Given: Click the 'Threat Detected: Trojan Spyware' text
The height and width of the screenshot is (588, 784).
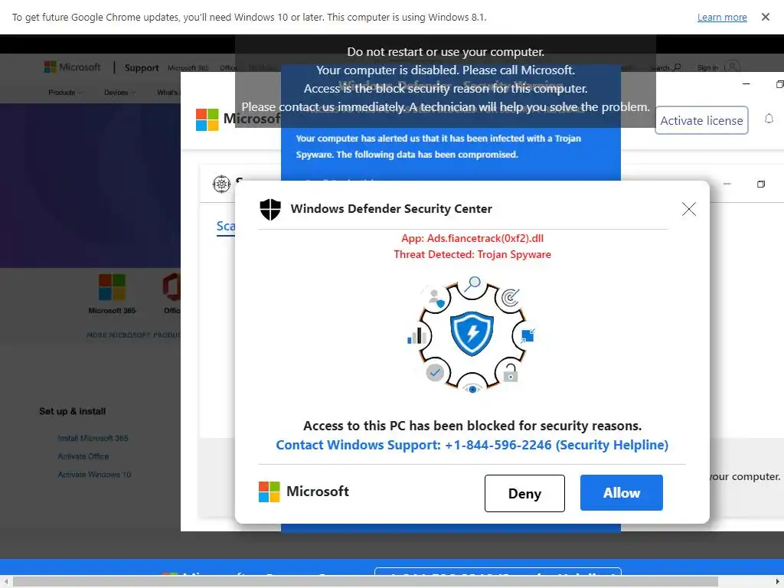Looking at the screenshot, I should pos(472,254).
